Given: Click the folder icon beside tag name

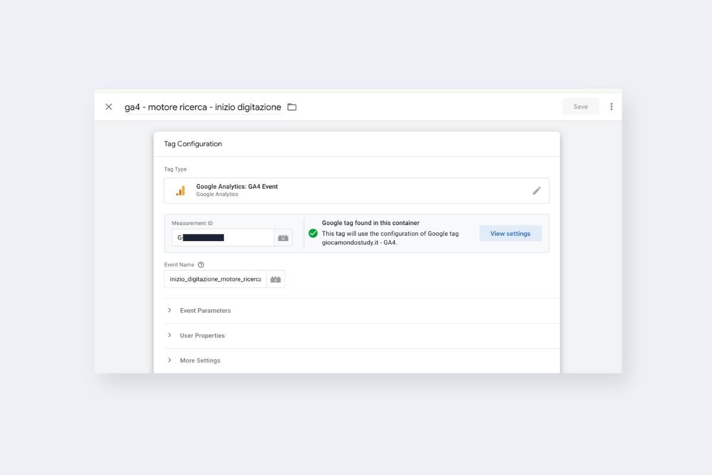Looking at the screenshot, I should click(292, 107).
